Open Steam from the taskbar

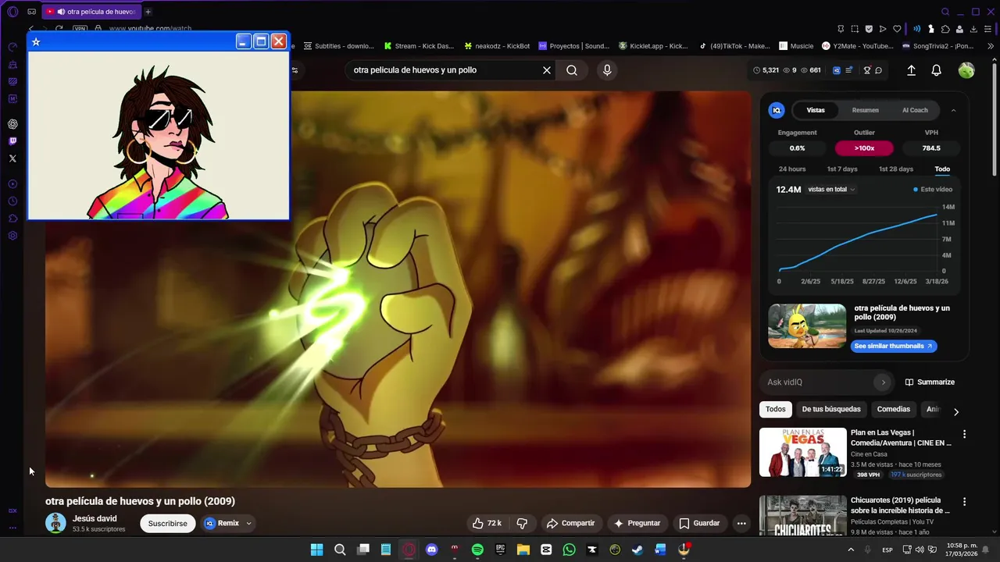click(637, 550)
